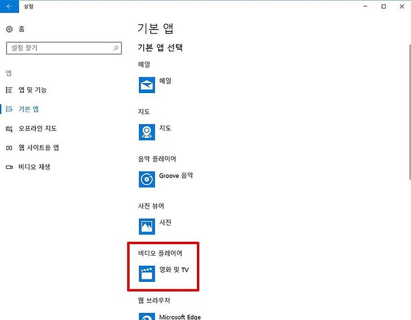Choose the Maps app icon

tap(147, 132)
